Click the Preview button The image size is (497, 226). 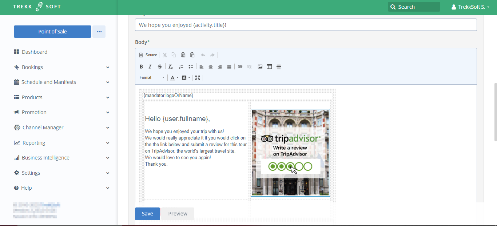178,214
